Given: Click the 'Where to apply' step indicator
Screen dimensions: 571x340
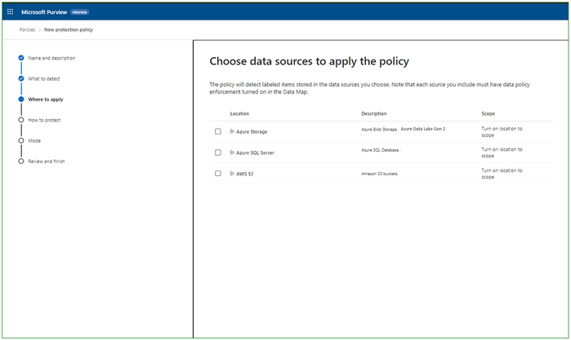Looking at the screenshot, I should click(x=21, y=99).
